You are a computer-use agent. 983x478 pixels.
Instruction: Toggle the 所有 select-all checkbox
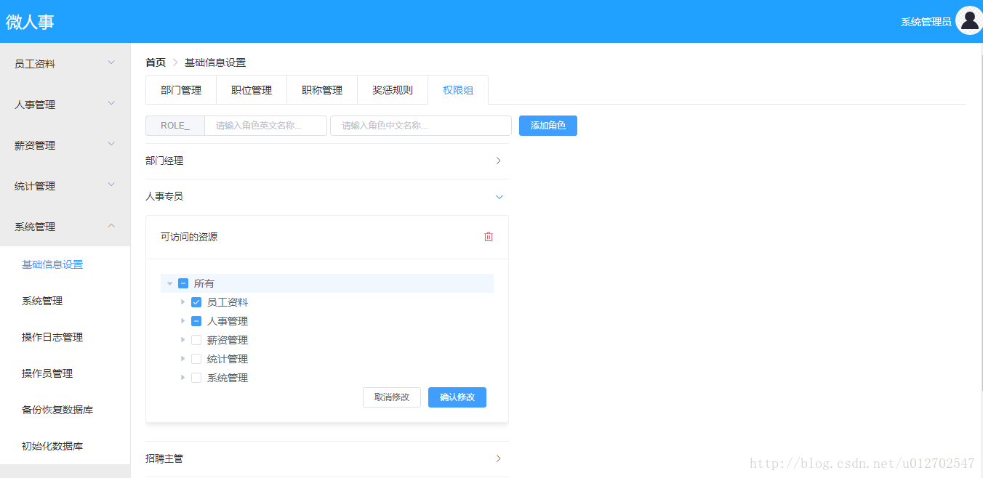click(182, 283)
